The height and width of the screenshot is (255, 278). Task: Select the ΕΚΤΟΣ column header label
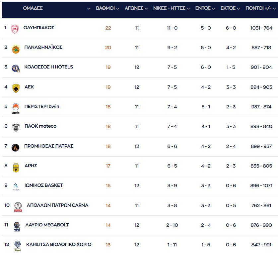[228, 8]
